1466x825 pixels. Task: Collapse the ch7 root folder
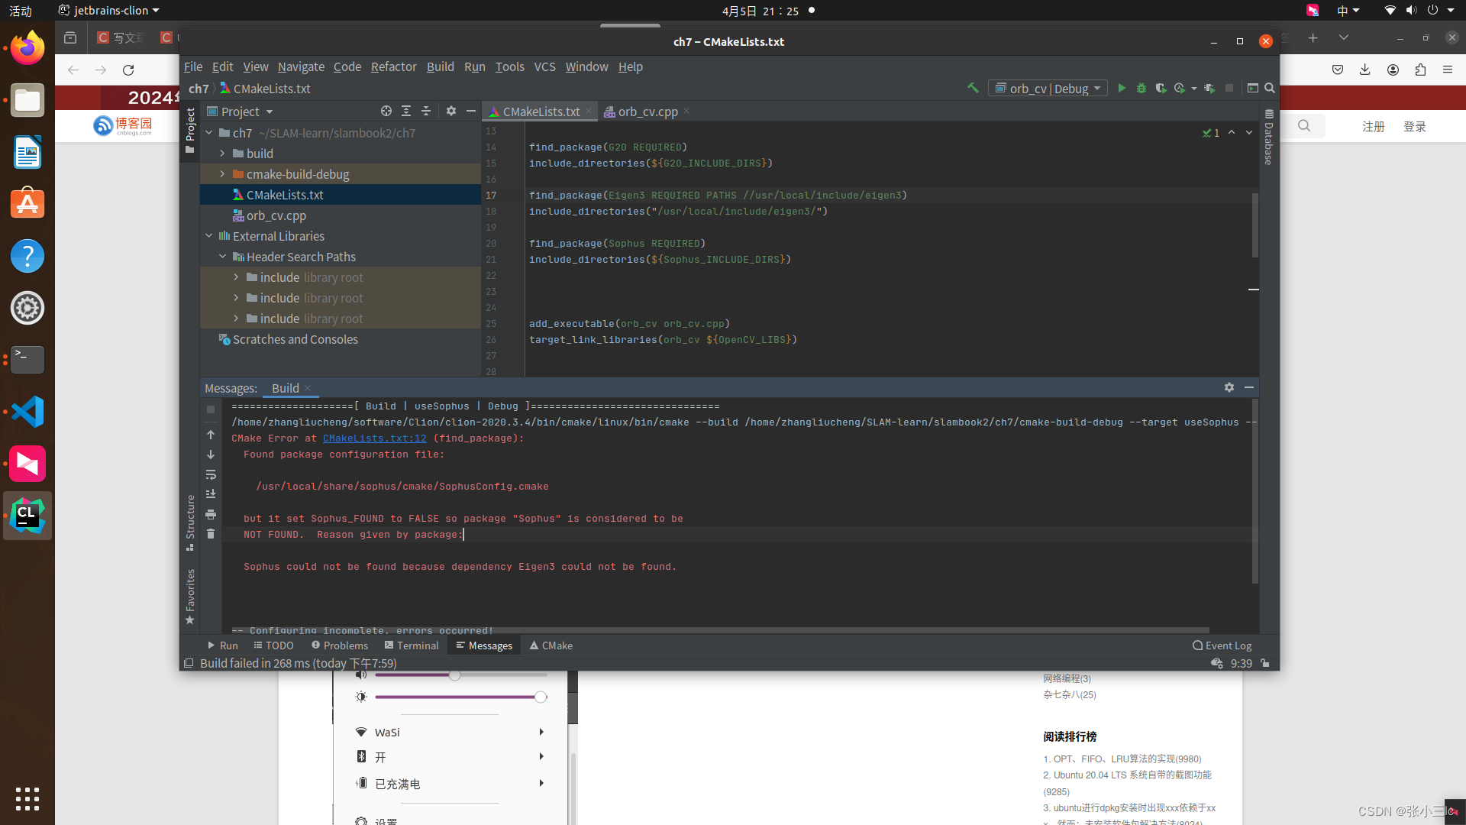[x=209, y=132]
